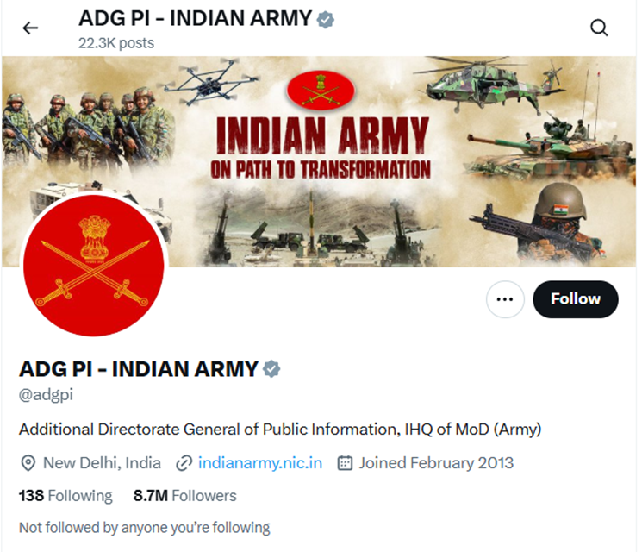Click the verified badge in the header title
The image size is (642, 552).
point(326,20)
